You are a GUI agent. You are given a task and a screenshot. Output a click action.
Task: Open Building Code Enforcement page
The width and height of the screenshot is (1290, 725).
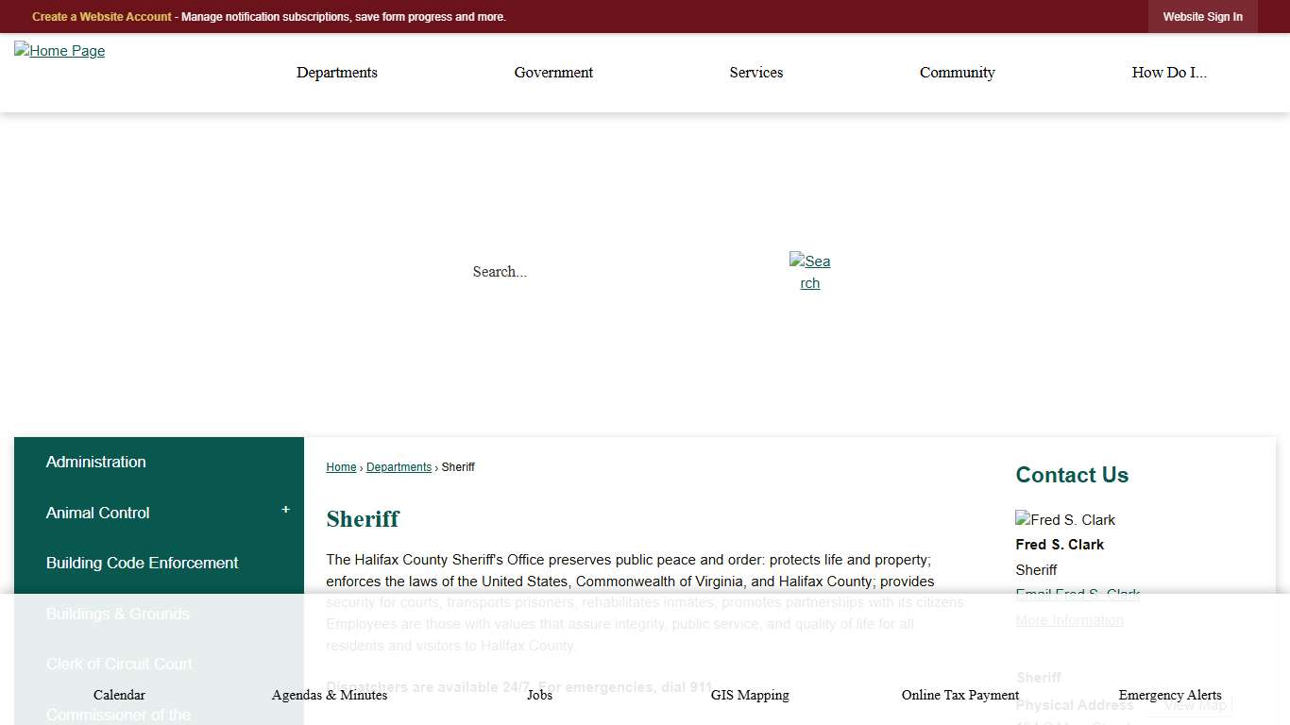[x=142, y=563]
